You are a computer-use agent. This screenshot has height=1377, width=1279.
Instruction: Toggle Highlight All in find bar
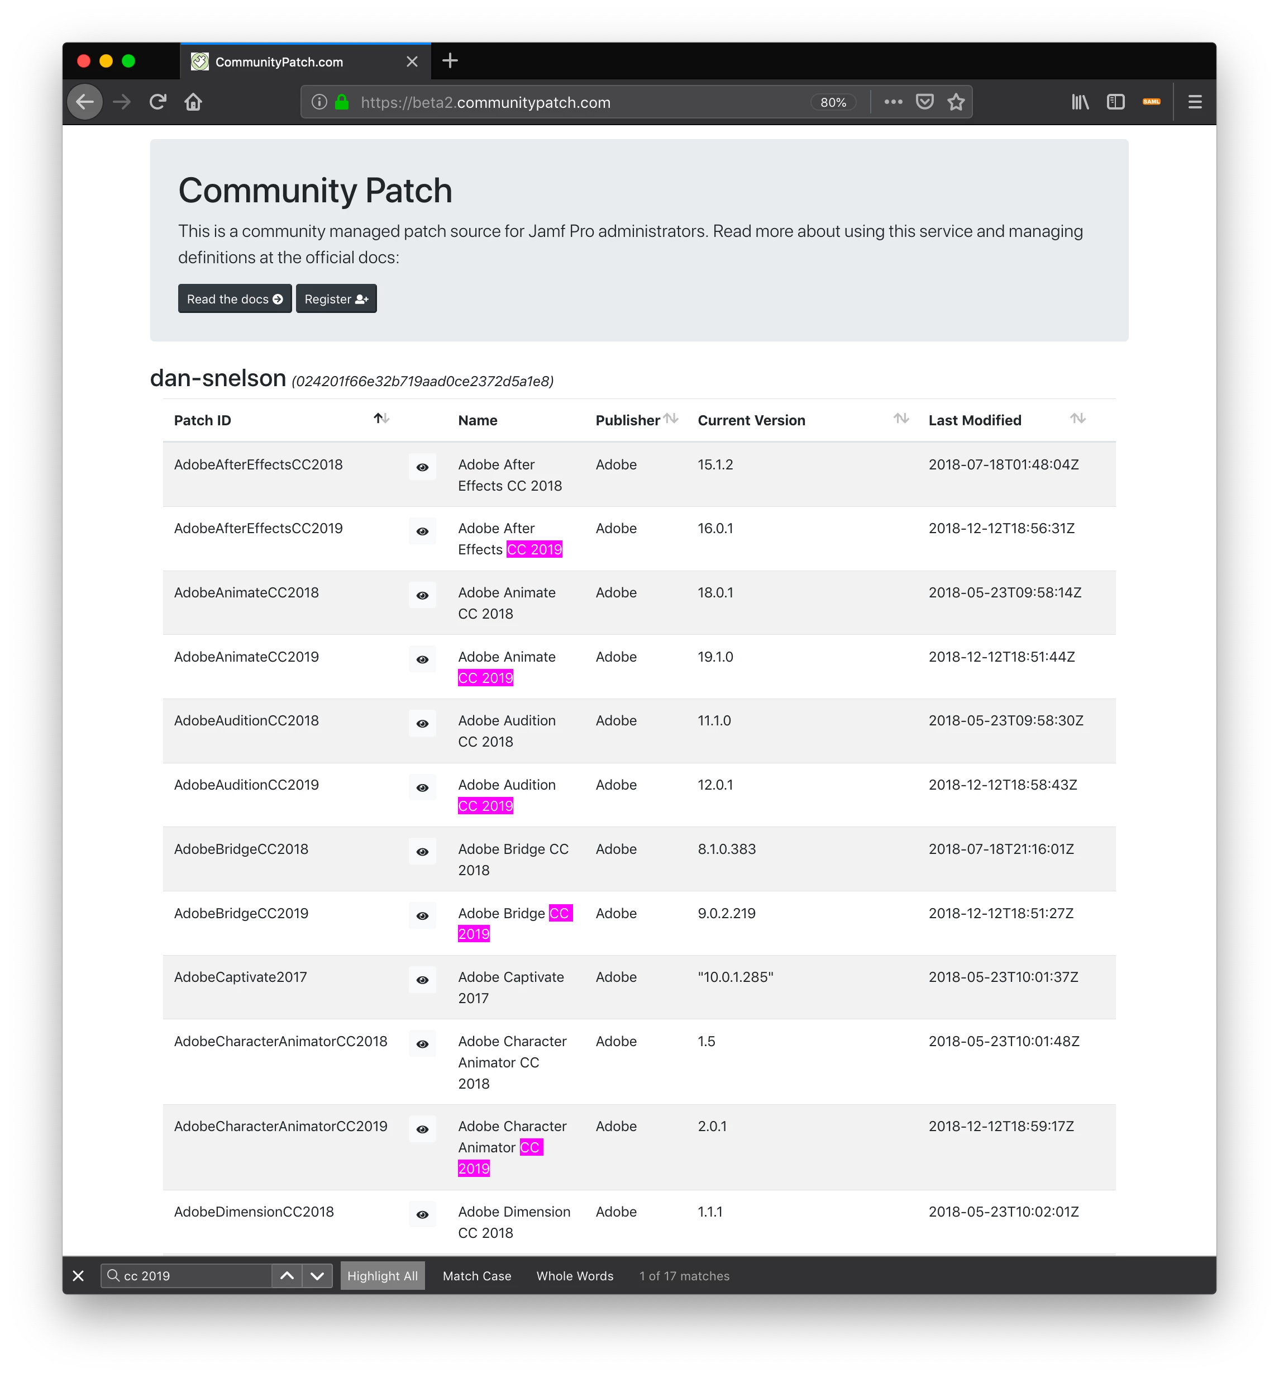[382, 1276]
